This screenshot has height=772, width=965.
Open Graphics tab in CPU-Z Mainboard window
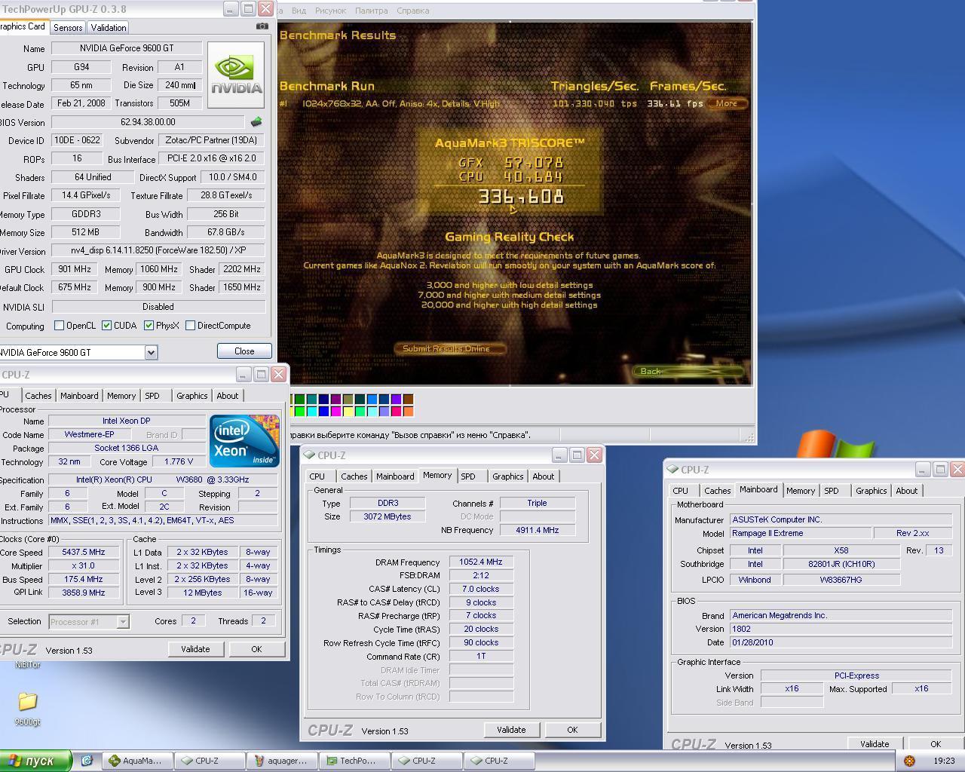871,491
